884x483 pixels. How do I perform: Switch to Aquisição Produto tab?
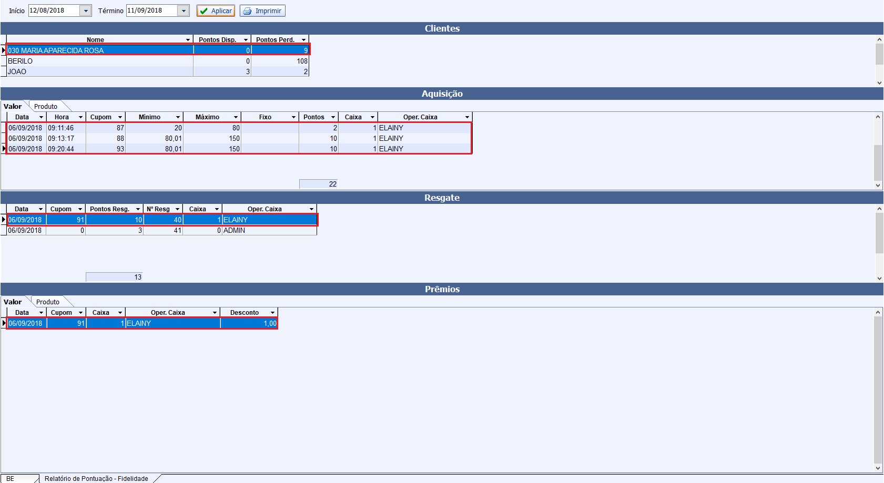46,106
